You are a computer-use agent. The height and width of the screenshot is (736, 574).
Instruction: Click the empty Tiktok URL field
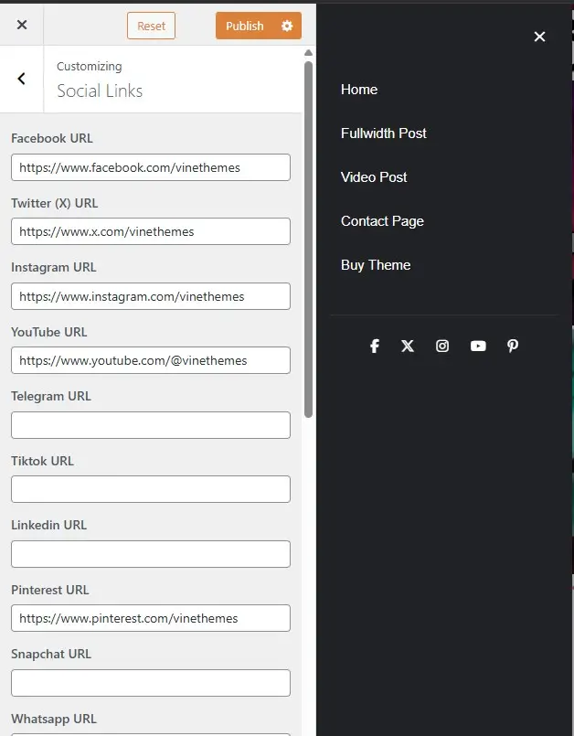click(x=151, y=489)
